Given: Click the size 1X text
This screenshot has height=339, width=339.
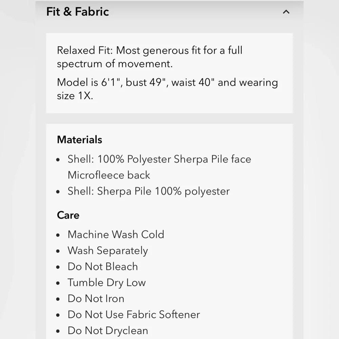Looking at the screenshot, I should click(75, 96).
